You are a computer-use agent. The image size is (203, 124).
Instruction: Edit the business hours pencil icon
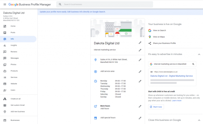tap(140, 81)
